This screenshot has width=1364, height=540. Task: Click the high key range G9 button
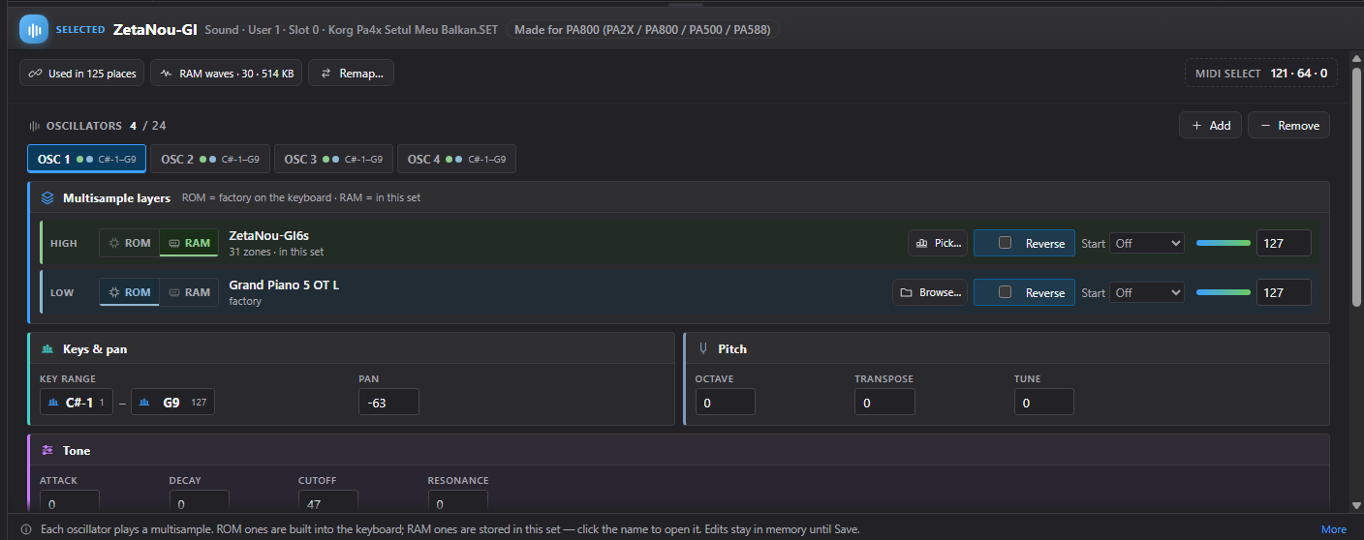(x=172, y=402)
